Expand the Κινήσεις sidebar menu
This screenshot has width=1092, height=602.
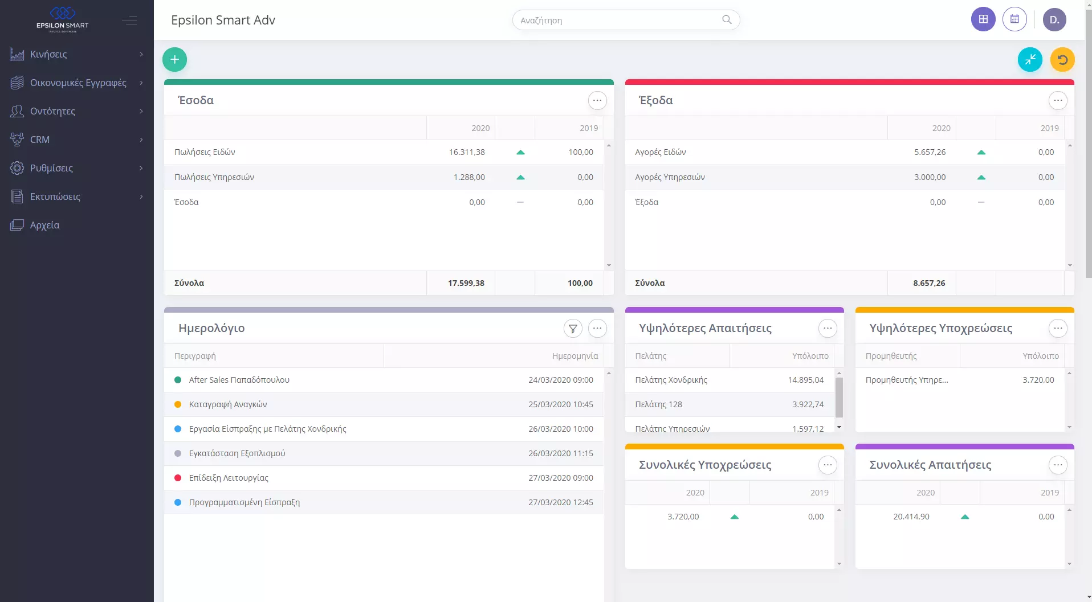point(76,54)
